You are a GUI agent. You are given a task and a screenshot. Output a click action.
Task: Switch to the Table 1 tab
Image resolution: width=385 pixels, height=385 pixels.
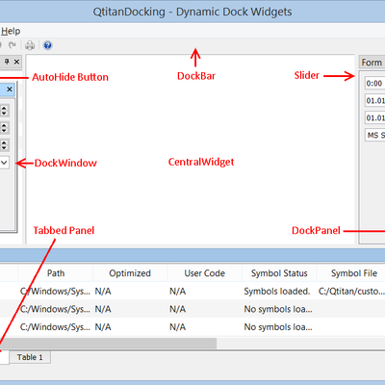click(x=30, y=357)
